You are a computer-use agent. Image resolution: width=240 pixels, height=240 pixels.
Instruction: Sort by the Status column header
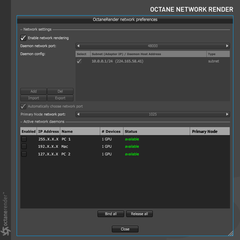click(x=157, y=131)
